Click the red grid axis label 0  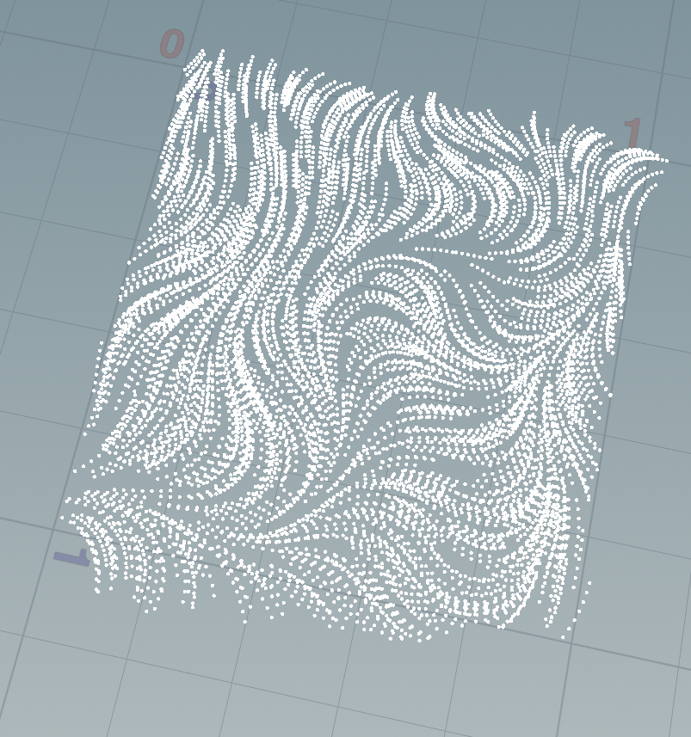[172, 44]
